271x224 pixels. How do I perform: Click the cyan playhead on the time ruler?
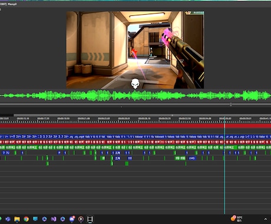224,119
